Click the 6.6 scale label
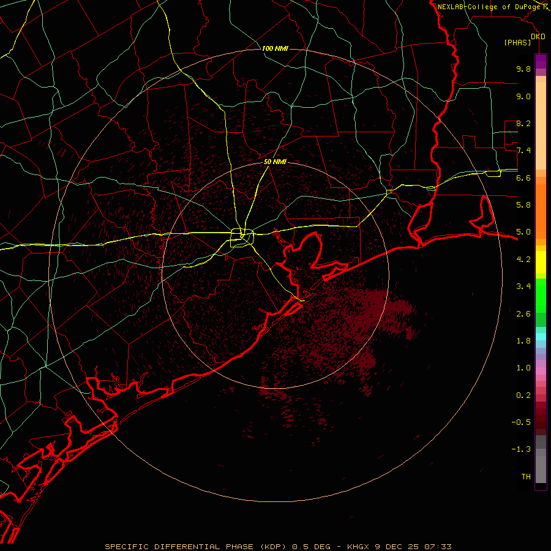This screenshot has height=551, width=551. tap(523, 178)
